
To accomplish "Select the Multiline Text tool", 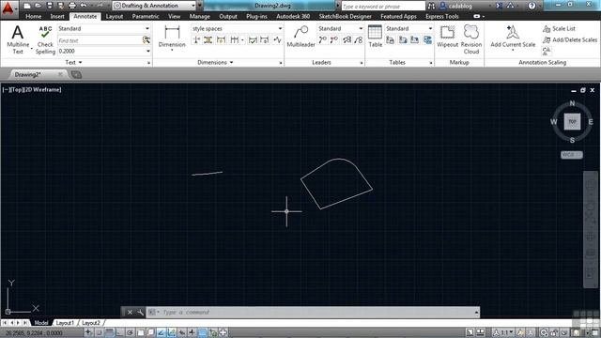I will tap(18, 39).
